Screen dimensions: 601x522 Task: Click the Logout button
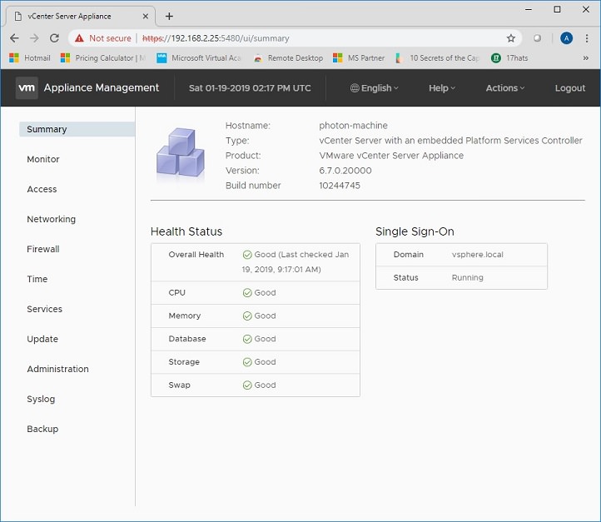click(570, 88)
